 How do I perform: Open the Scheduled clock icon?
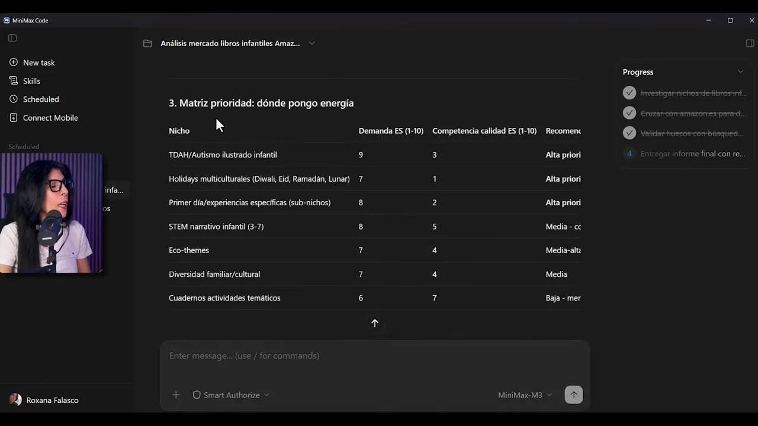[14, 99]
